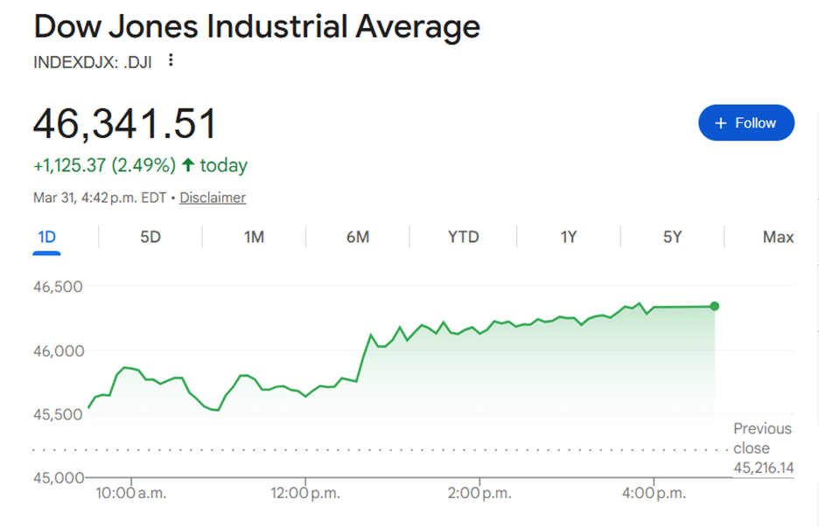Click the 46,500 price axis label
Screen dimensions: 819x527
coord(58,287)
